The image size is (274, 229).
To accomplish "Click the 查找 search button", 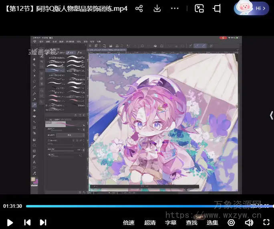I will point(191,223).
